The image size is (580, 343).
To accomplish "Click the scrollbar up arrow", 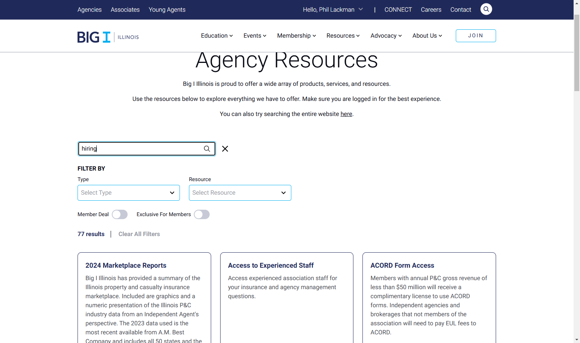I will [x=577, y=3].
